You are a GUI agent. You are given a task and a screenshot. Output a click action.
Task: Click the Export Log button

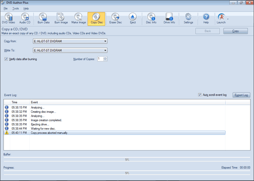click(x=241, y=95)
